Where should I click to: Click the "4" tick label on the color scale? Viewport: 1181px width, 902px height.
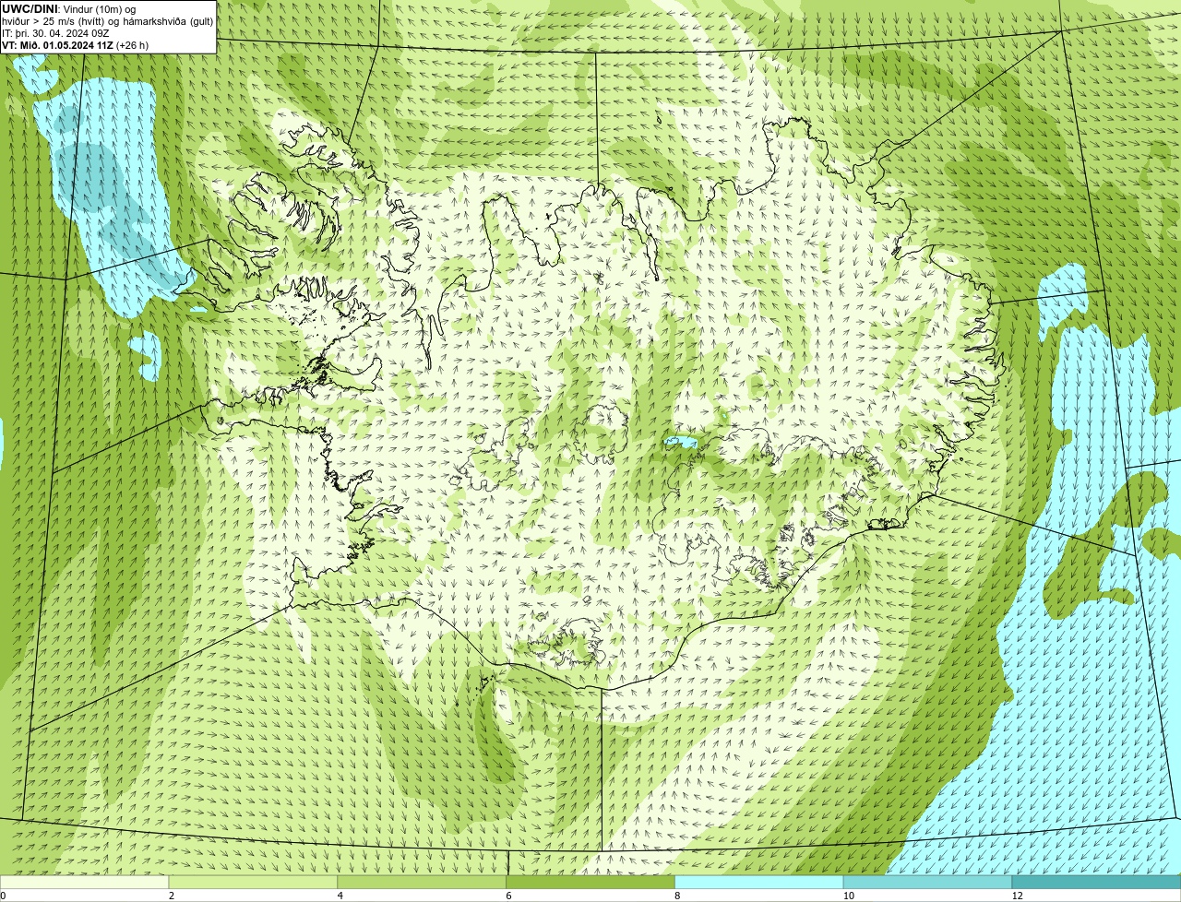340,896
